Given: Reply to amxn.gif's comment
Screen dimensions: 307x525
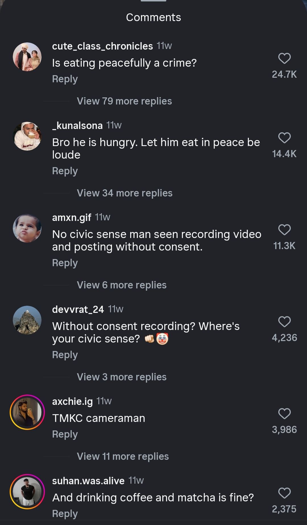Looking at the screenshot, I should pos(65,263).
